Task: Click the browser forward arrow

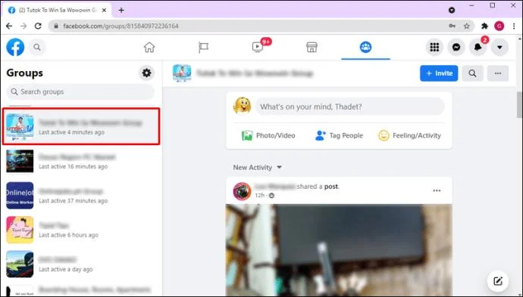Action: tap(23, 26)
